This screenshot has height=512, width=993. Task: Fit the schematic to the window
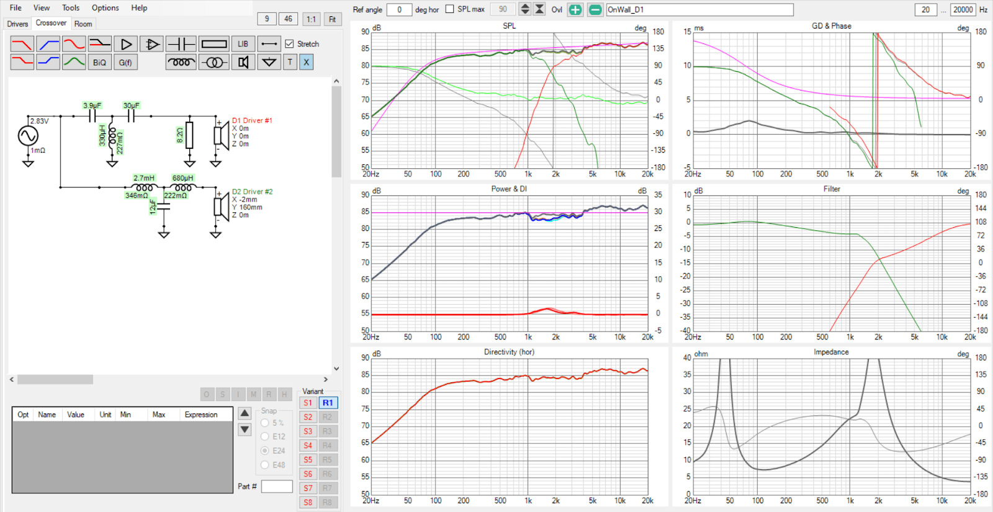333,19
